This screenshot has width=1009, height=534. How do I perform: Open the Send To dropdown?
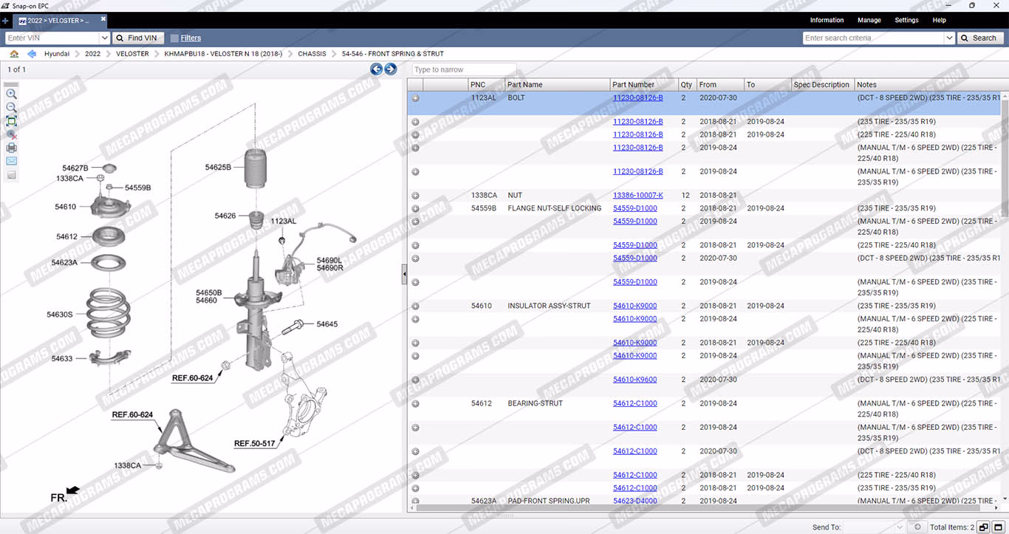[x=899, y=527]
